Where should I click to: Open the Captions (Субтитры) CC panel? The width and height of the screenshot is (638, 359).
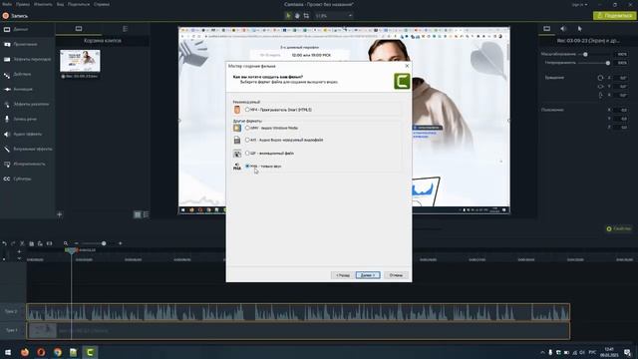17,179
